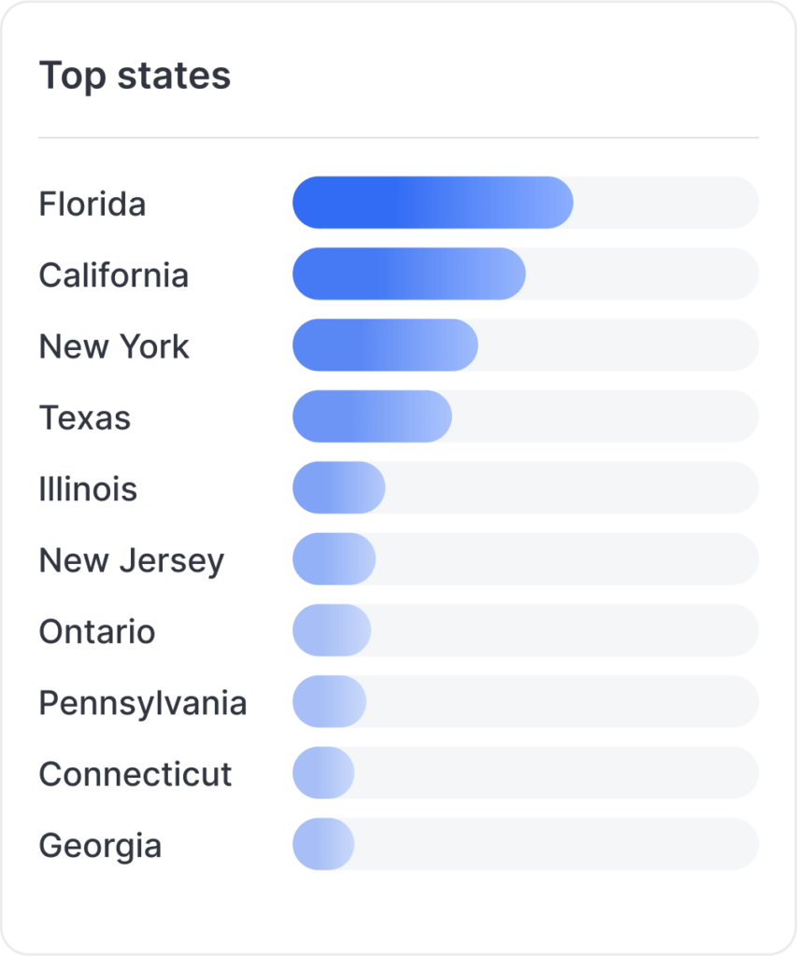
Task: Click the blue Texas bar
Action: coord(372,416)
